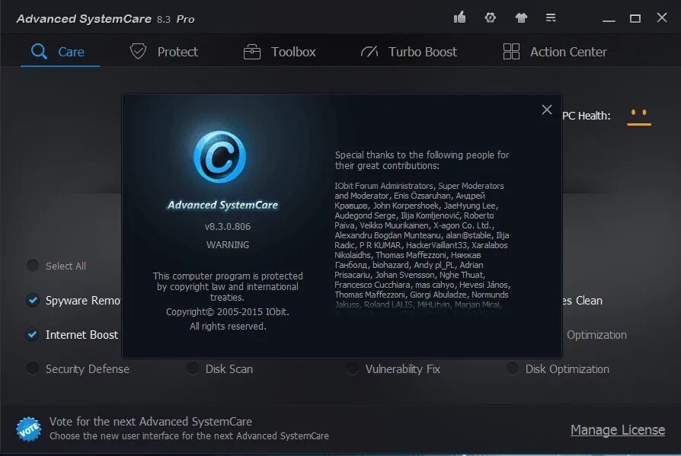The image size is (681, 456).
Task: Switch to the Protect tab
Action: pyautogui.click(x=164, y=52)
